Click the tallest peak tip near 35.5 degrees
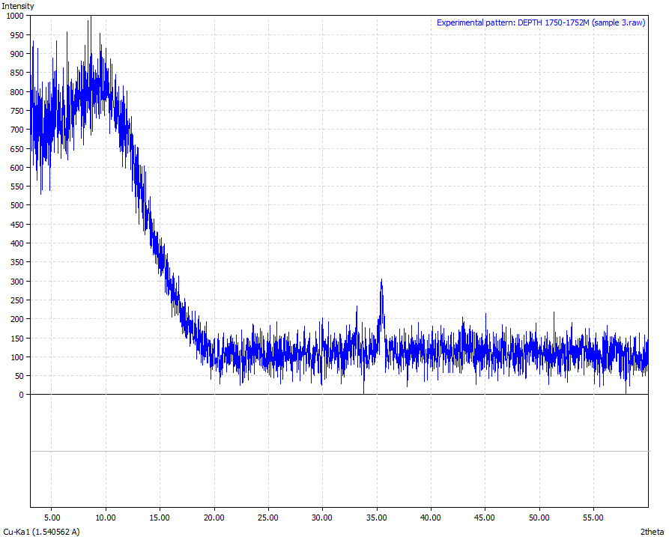 click(381, 281)
